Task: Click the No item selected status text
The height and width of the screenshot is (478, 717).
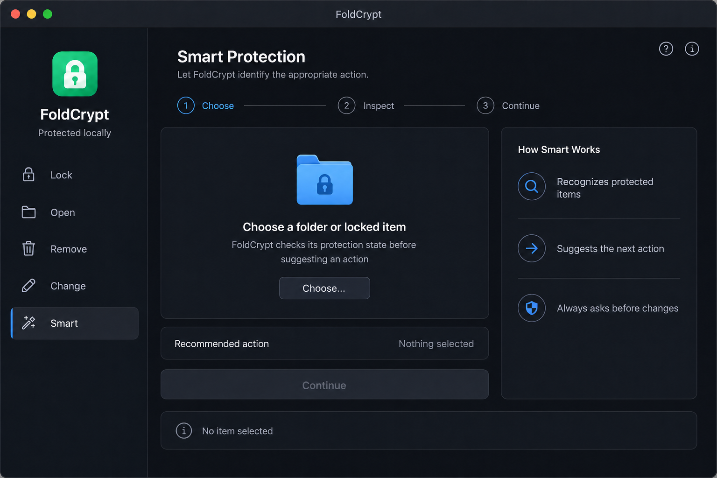Action: click(237, 431)
